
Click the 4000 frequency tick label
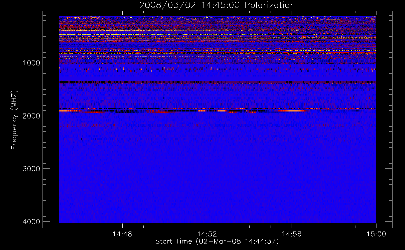[x=31, y=221]
